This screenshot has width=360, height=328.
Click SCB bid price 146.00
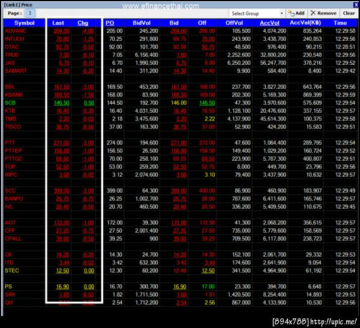[x=179, y=103]
